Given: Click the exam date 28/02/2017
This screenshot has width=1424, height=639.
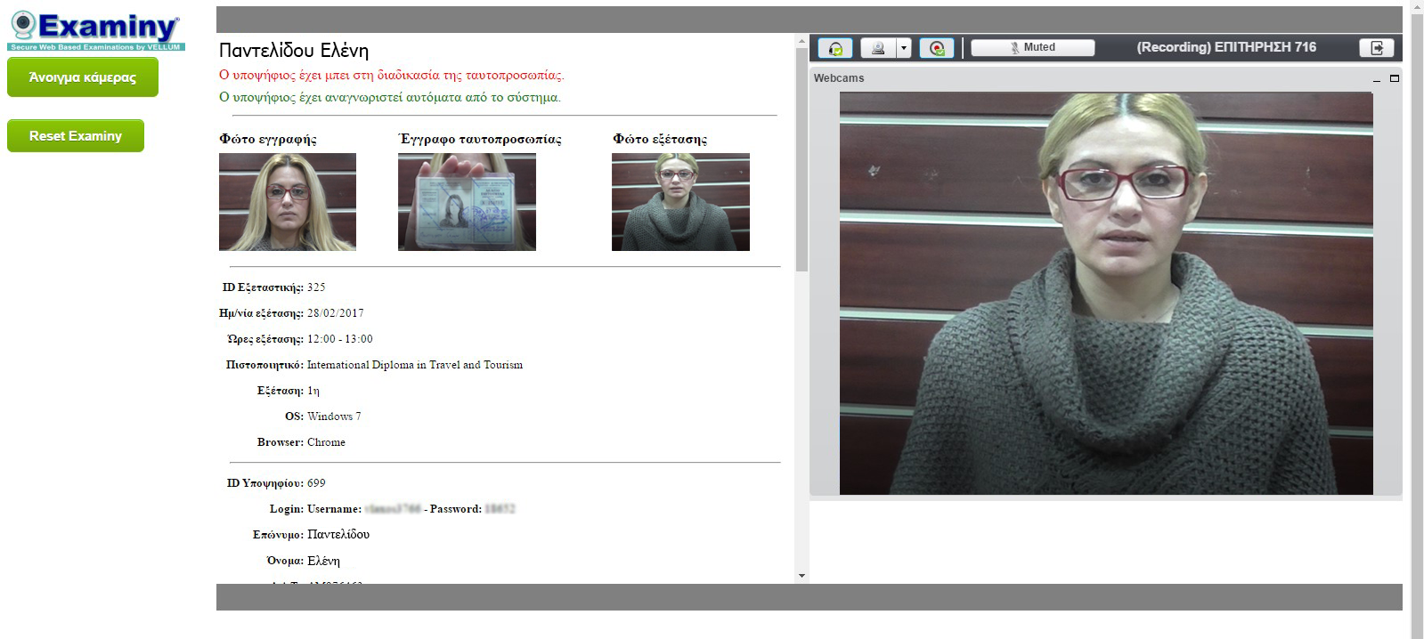Looking at the screenshot, I should [335, 313].
